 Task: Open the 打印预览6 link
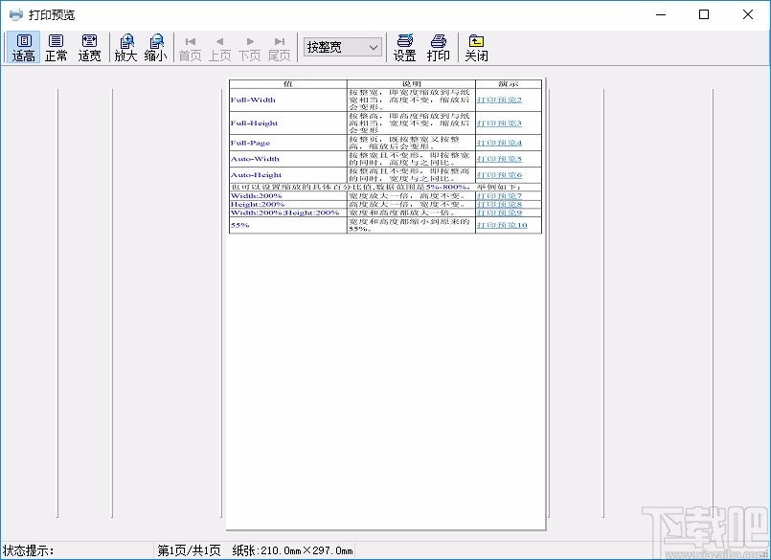[x=499, y=175]
